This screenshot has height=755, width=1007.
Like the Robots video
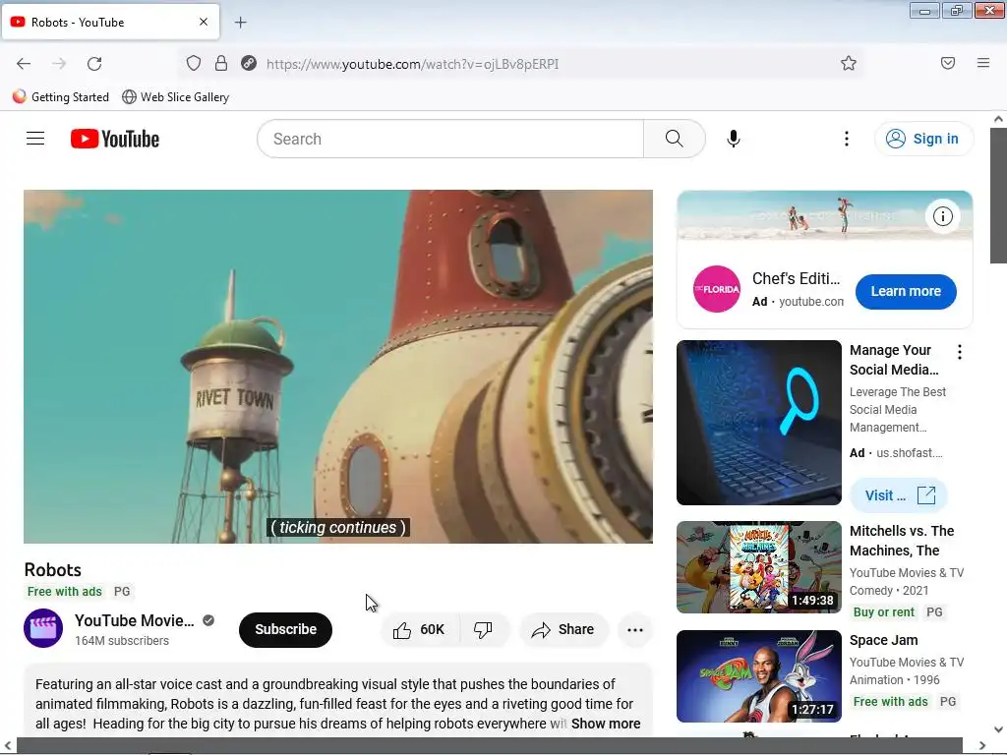[x=419, y=630]
